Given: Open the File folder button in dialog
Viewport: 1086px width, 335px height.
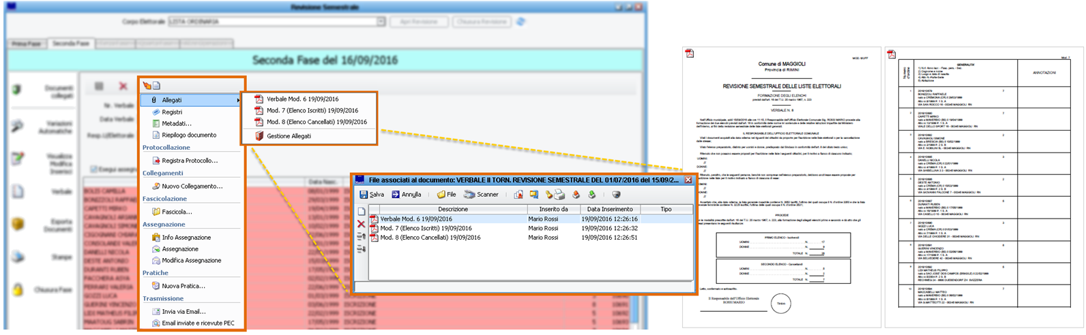Looking at the screenshot, I should point(447,195).
